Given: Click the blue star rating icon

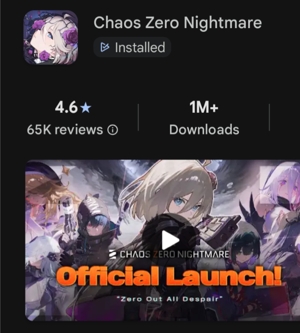Looking at the screenshot, I should [86, 107].
